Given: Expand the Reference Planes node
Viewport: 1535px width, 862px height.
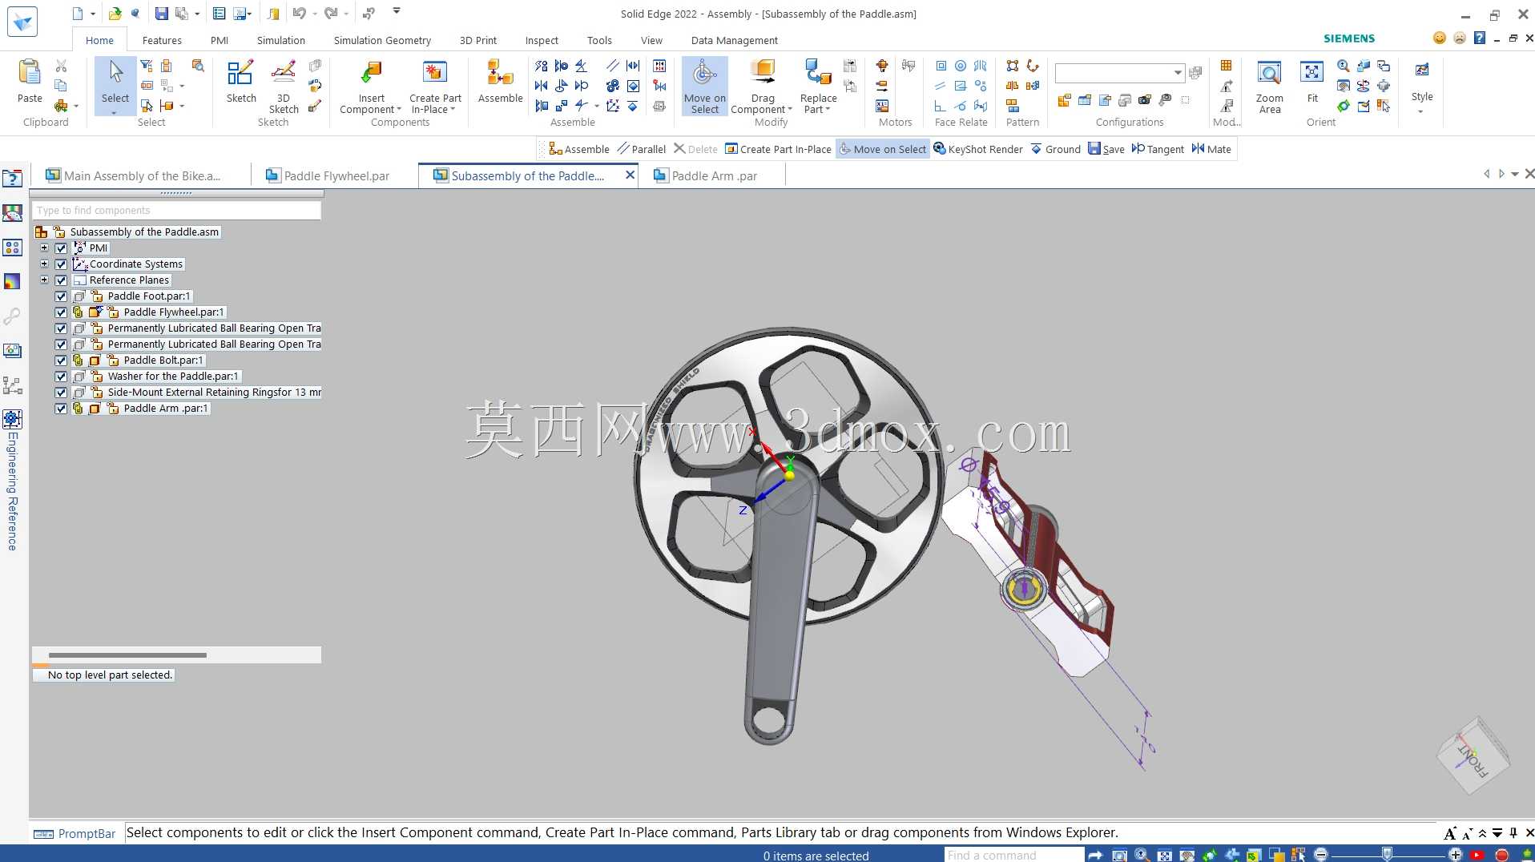Looking at the screenshot, I should coord(45,280).
